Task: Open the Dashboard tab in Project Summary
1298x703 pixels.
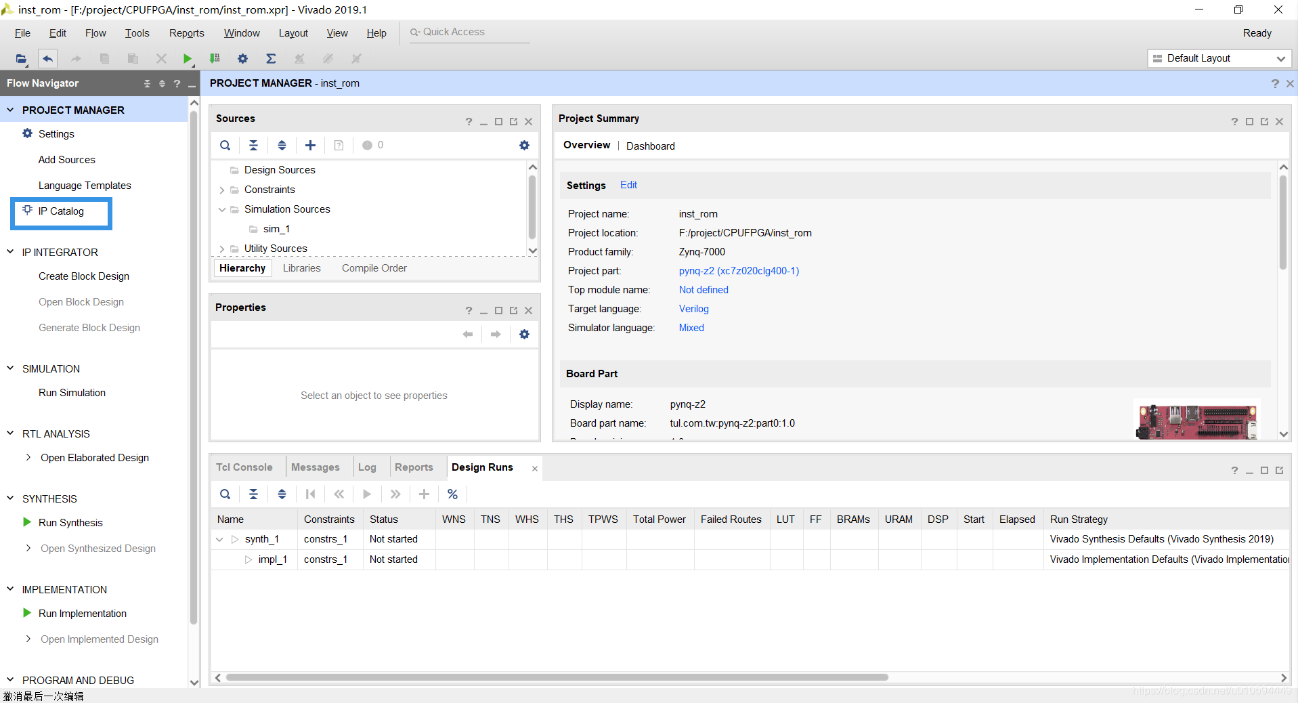Action: click(650, 146)
